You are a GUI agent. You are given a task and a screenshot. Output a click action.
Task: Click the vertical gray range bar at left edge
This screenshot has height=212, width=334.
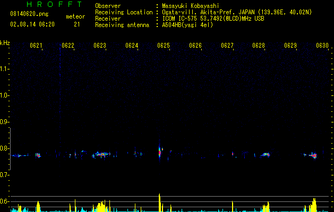tap(10, 149)
